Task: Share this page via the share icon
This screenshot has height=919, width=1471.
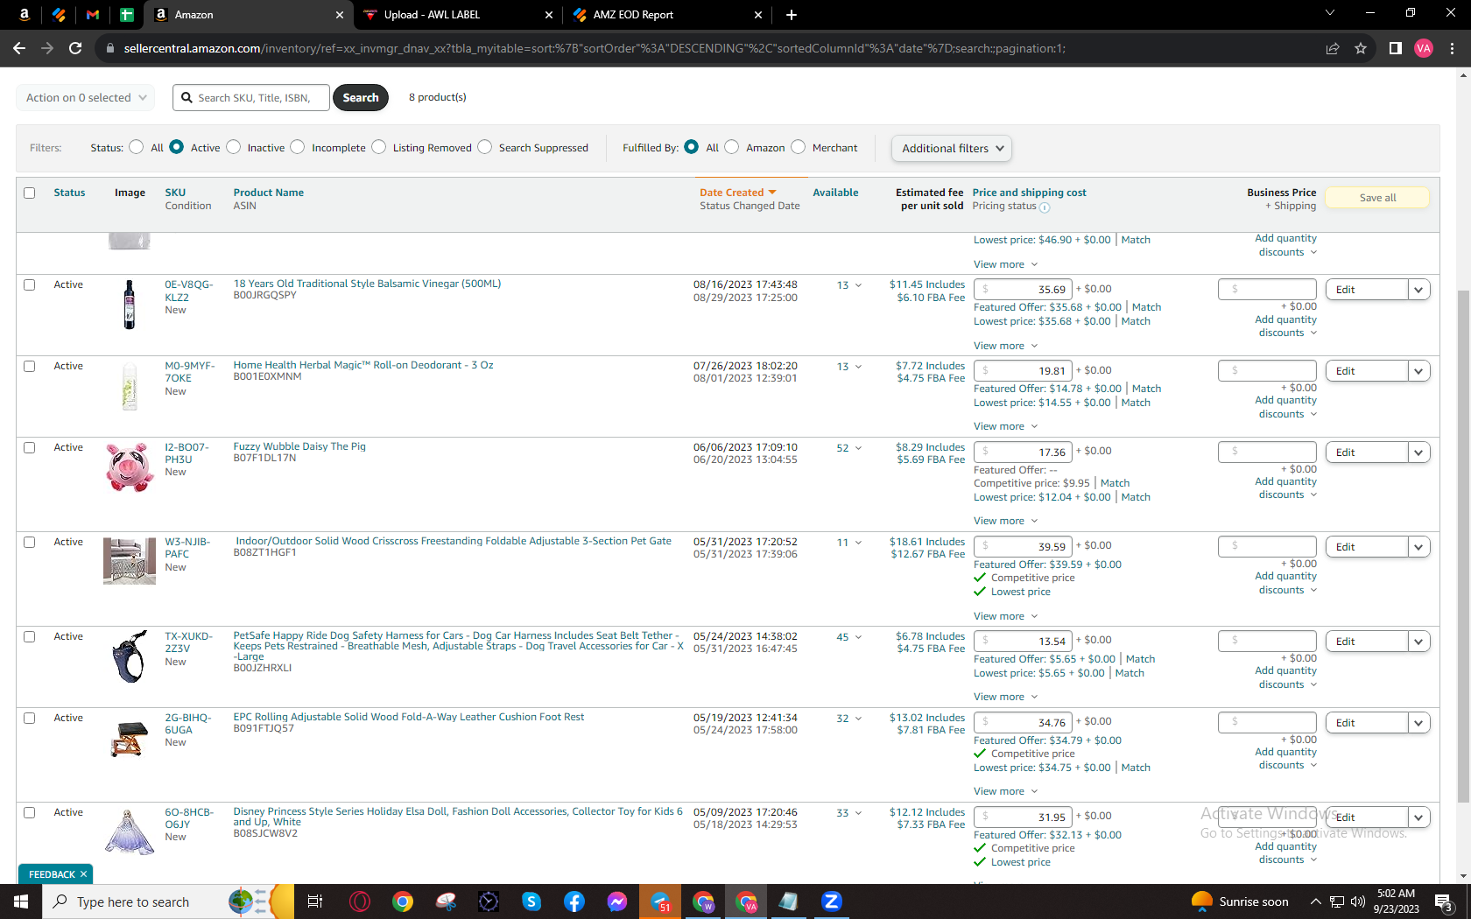Action: 1333,48
